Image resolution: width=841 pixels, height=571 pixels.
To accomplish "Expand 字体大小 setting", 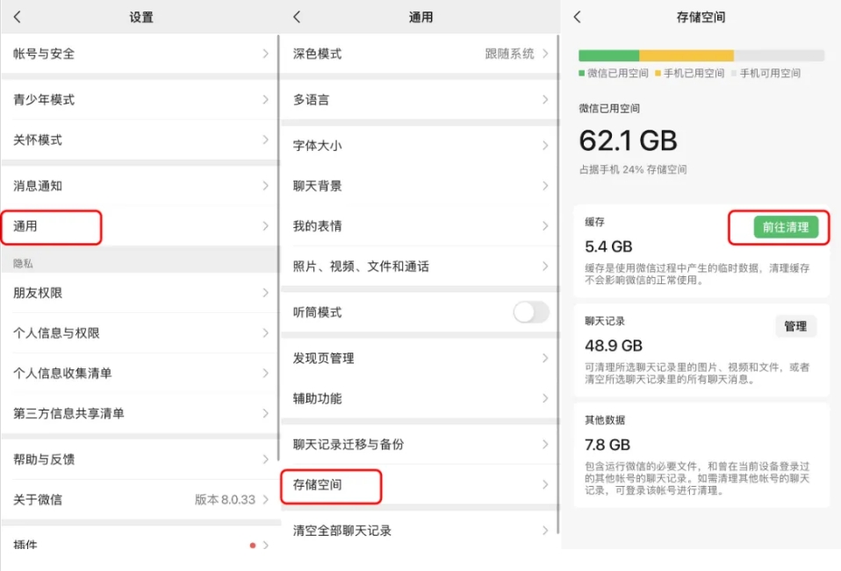I will (420, 146).
